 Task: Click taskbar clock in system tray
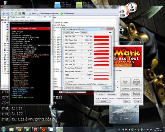tap(158, 129)
